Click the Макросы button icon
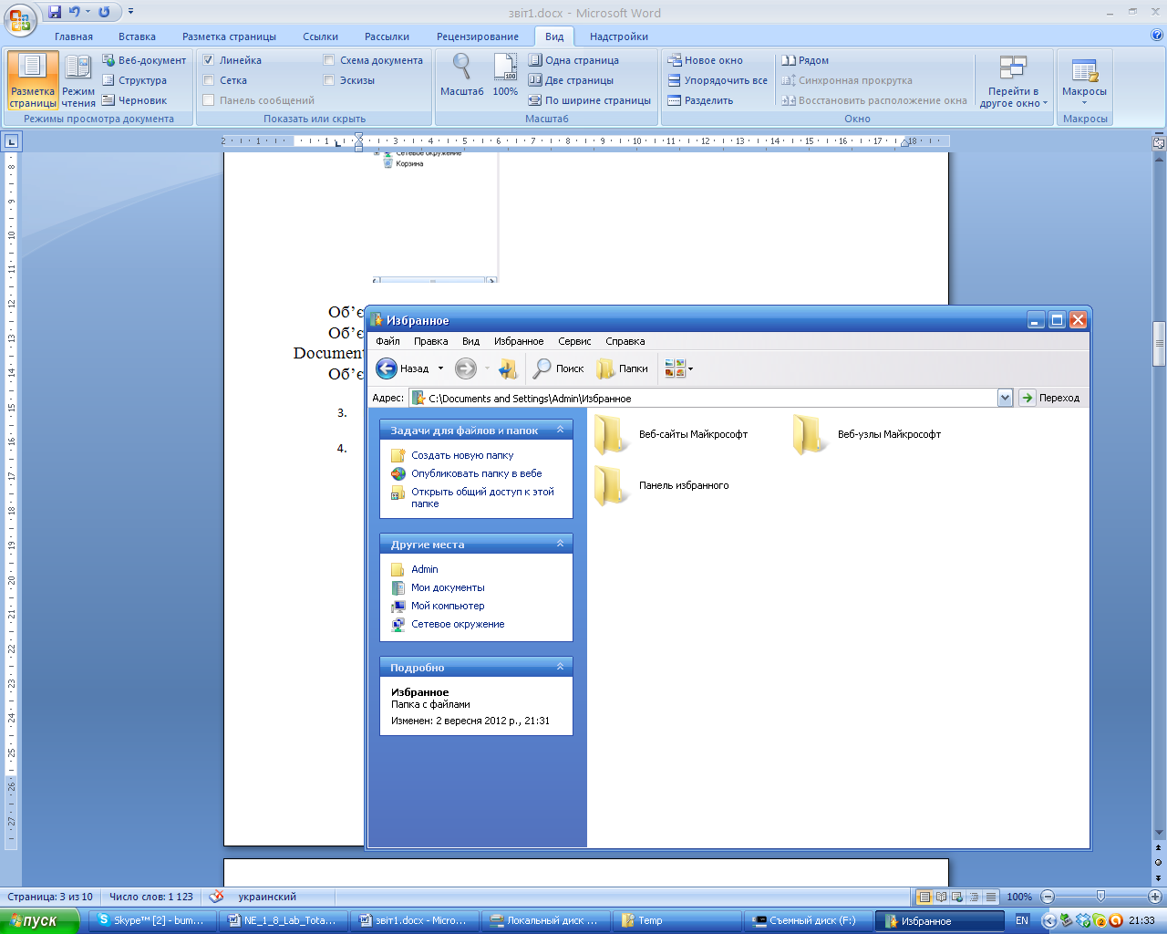This screenshot has width=1167, height=934. (x=1084, y=70)
